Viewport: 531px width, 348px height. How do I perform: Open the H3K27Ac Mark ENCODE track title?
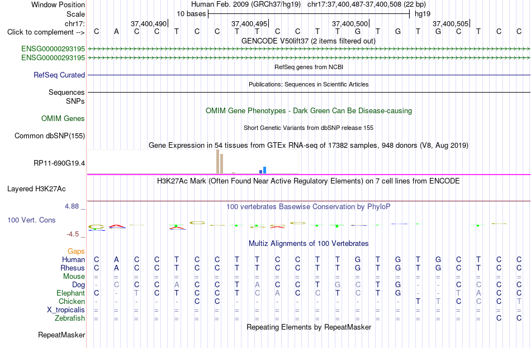[x=308, y=181]
